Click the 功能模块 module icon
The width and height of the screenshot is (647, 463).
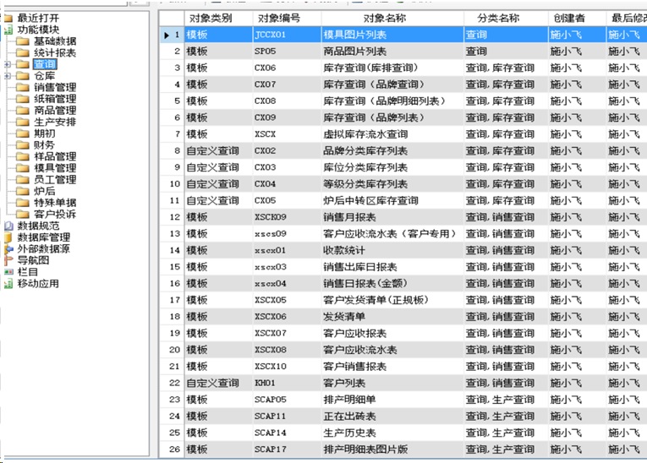click(x=8, y=30)
